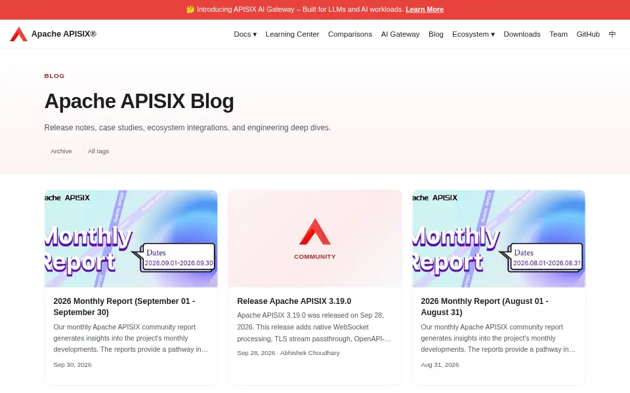Open the Team page
The height and width of the screenshot is (393, 630).
point(558,34)
